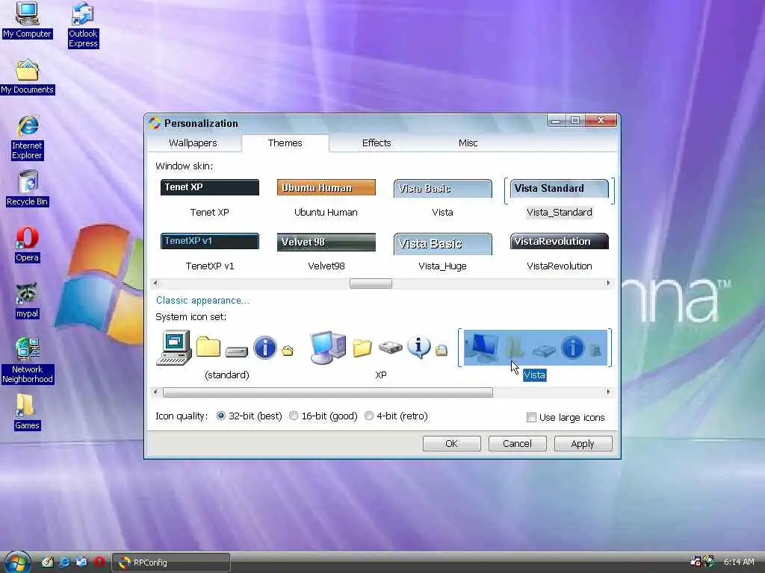Open My Computer desktop icon
Viewport: 765px width, 573px height.
coord(28,20)
